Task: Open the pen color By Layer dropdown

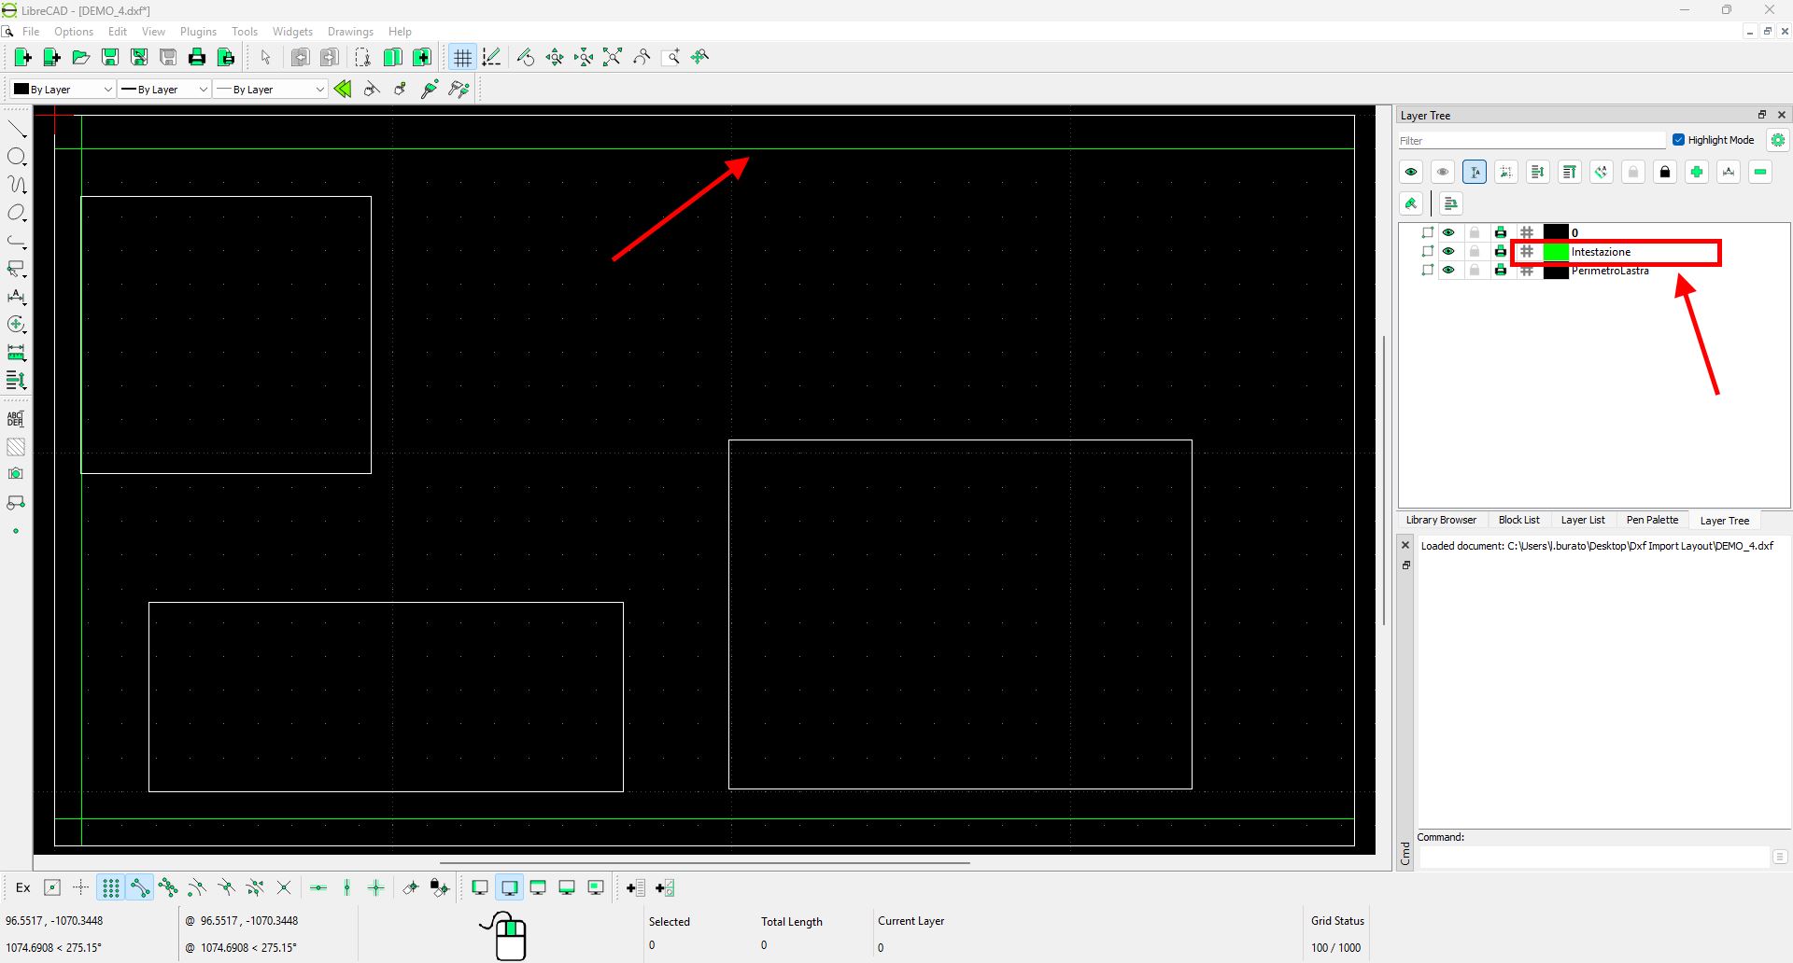Action: pos(63,90)
